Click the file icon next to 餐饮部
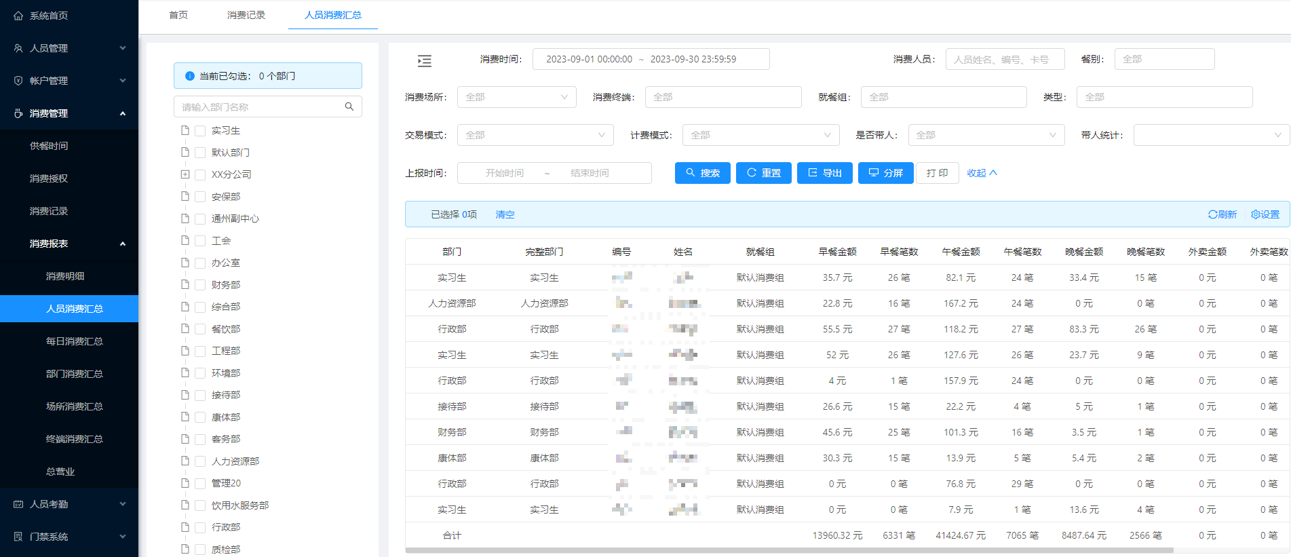Viewport: 1291px width, 557px height. click(x=185, y=328)
